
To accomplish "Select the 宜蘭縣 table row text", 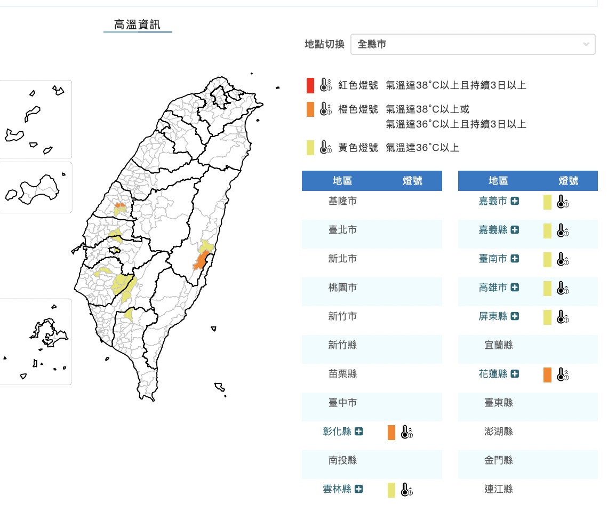I will [498, 345].
